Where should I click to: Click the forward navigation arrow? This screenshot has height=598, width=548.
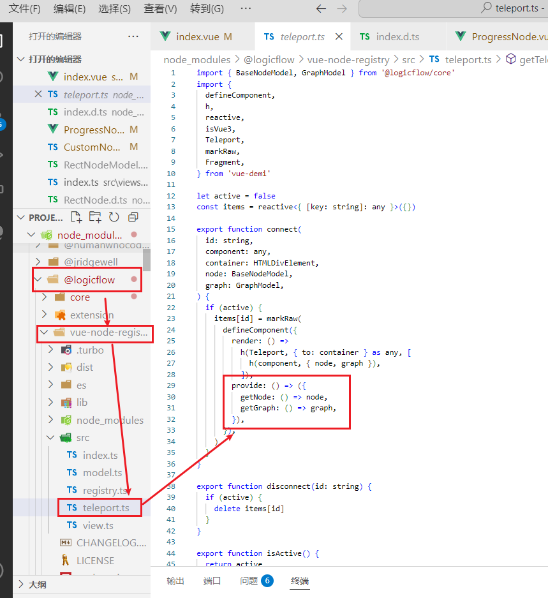tap(344, 10)
